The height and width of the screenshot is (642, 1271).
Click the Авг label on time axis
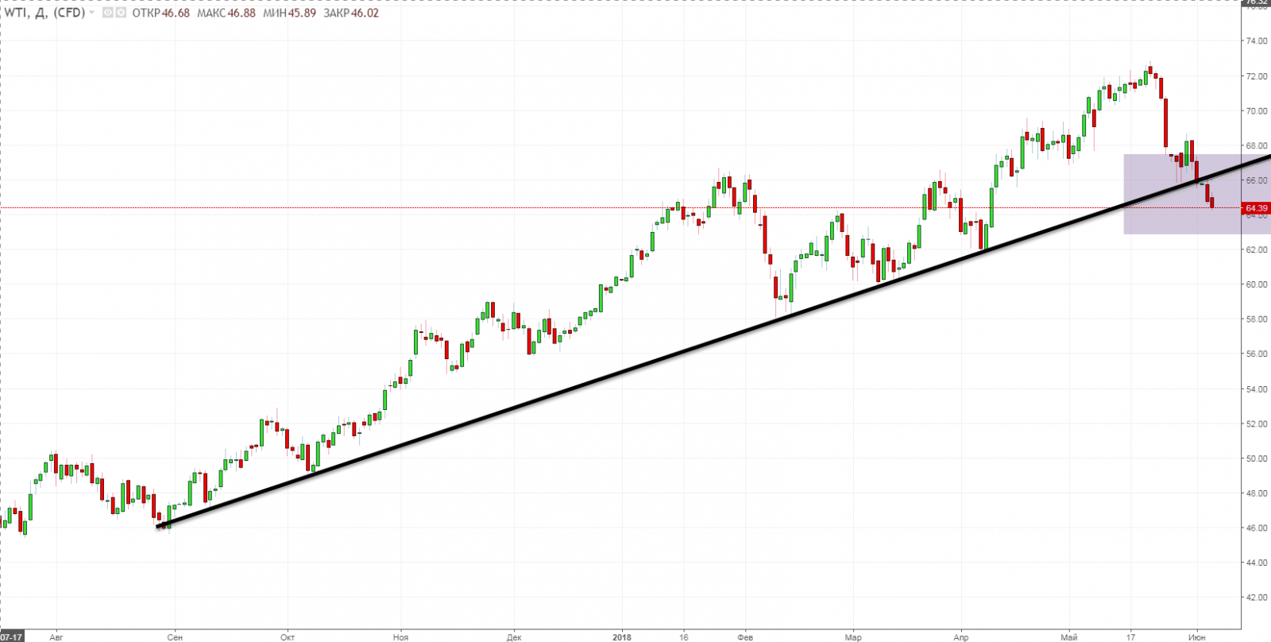(x=56, y=636)
